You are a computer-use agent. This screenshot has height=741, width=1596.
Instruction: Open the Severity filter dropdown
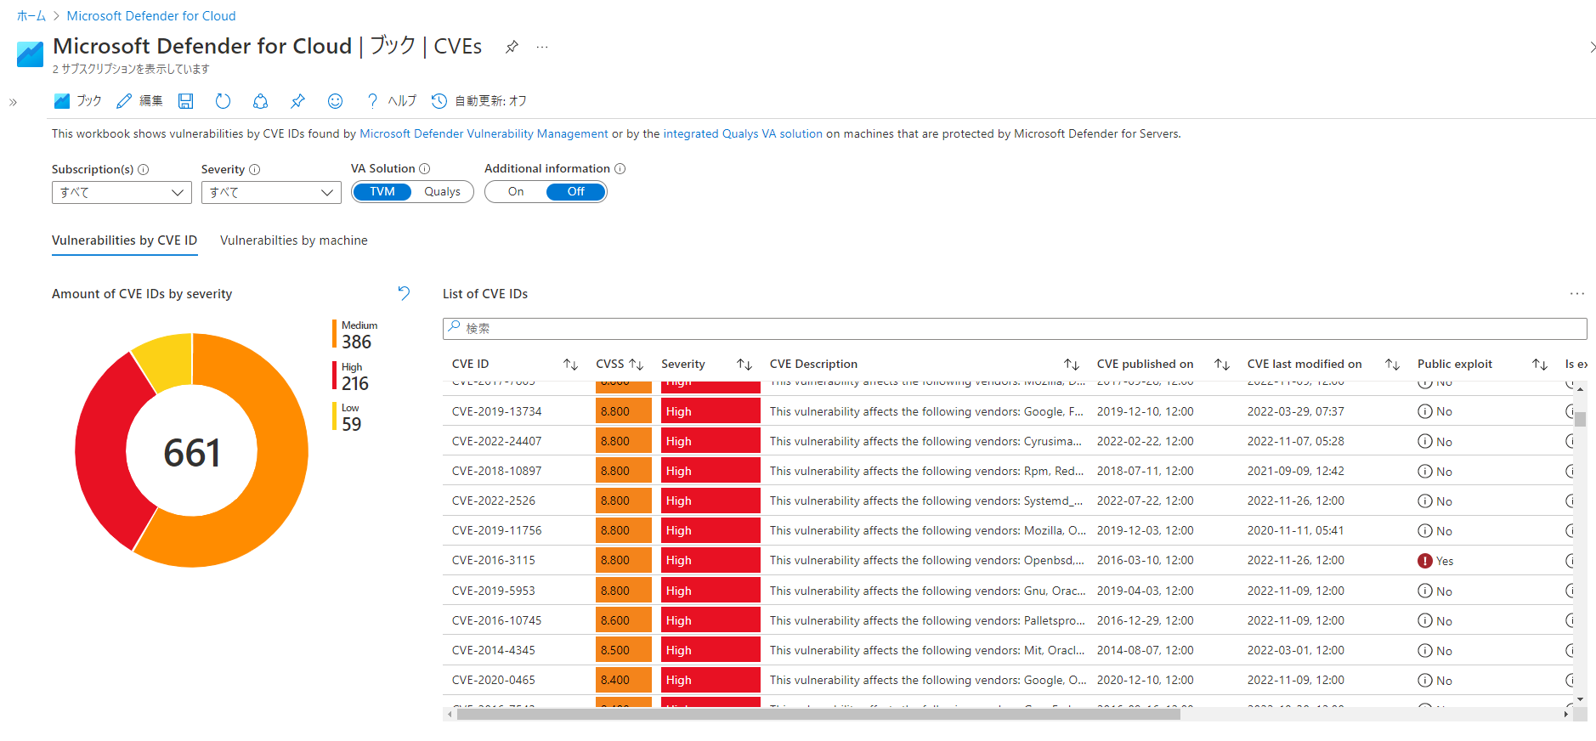(271, 192)
